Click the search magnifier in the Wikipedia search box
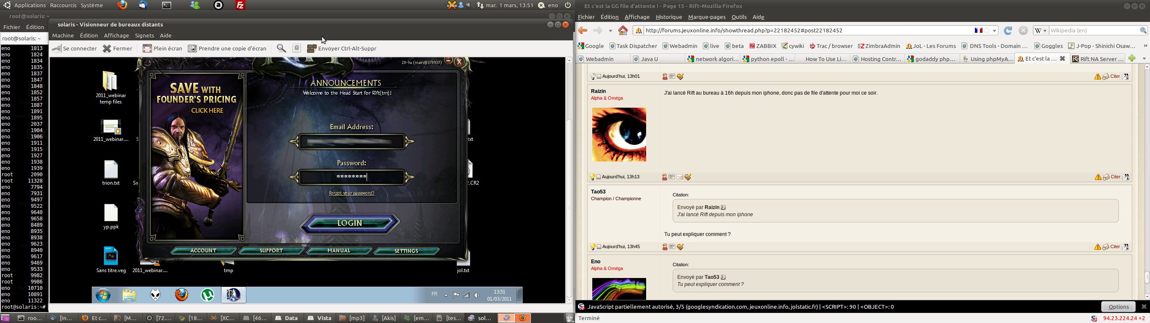Screen dimensions: 1150x323 click(x=1143, y=30)
